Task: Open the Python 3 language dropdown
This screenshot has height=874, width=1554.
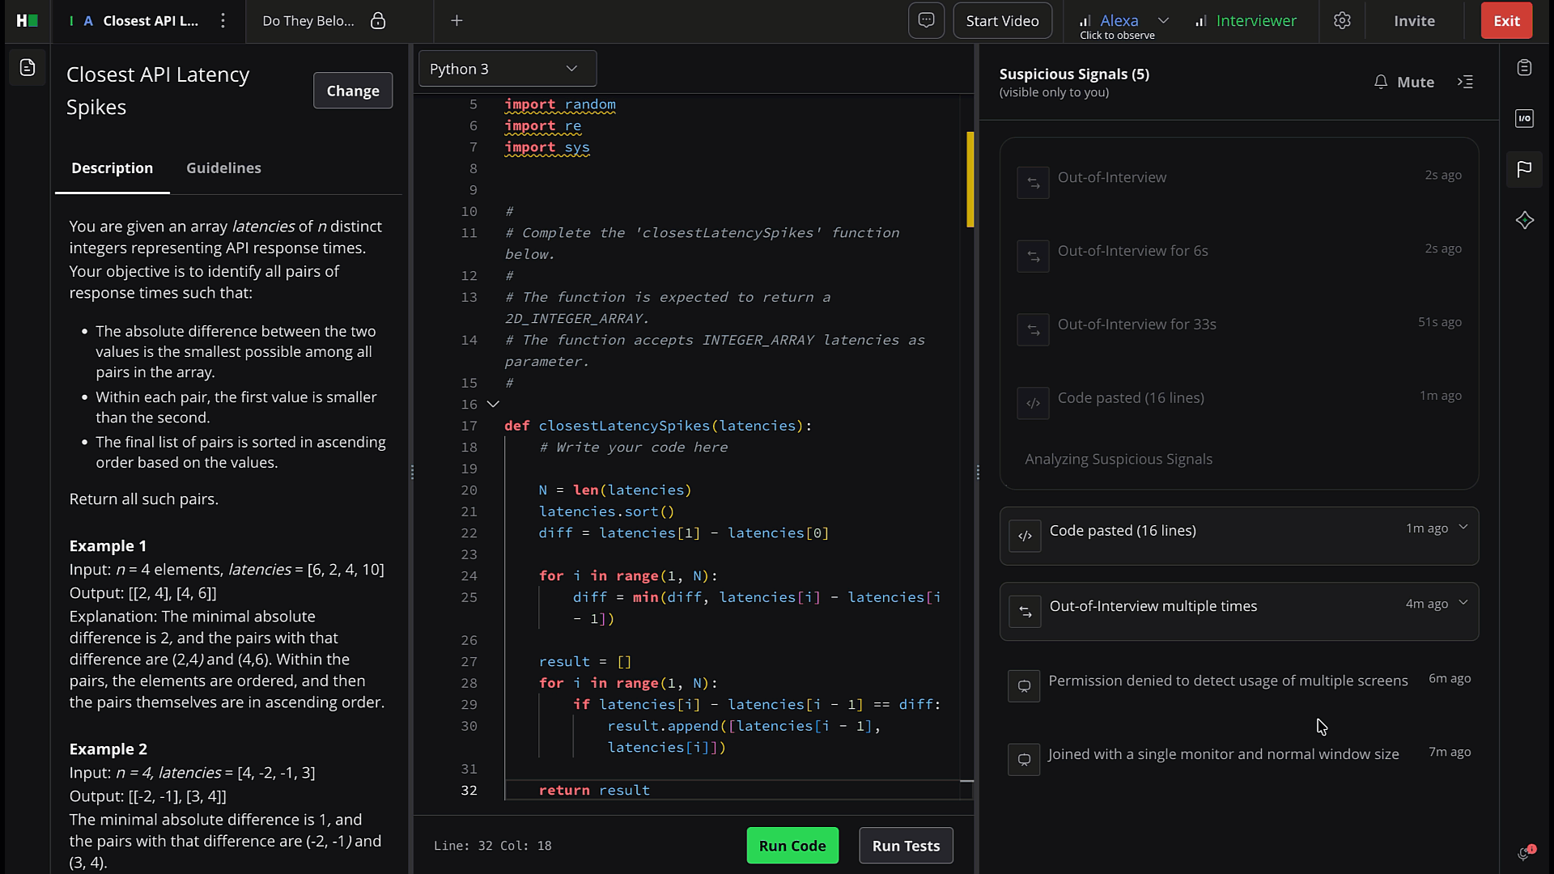Action: coord(507,69)
